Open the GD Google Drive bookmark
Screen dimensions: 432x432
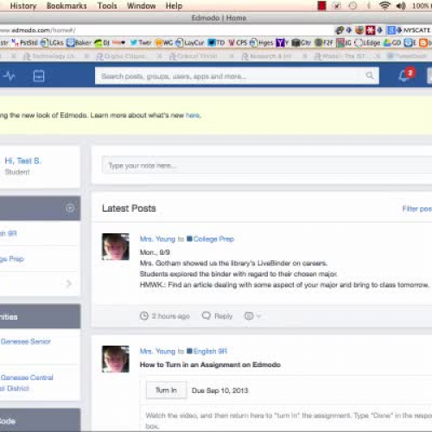(x=392, y=42)
